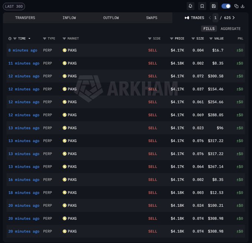This screenshot has height=243, width=252.
Task: Open the TIME column filter icon
Action: [x=15, y=39]
